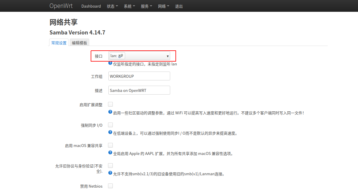Click 退出 to log out
This screenshot has height=195, width=358.
[x=179, y=6]
